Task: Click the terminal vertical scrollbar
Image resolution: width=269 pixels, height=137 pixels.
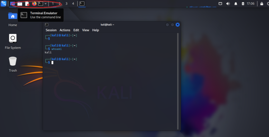Action: pyautogui.click(x=178, y=81)
